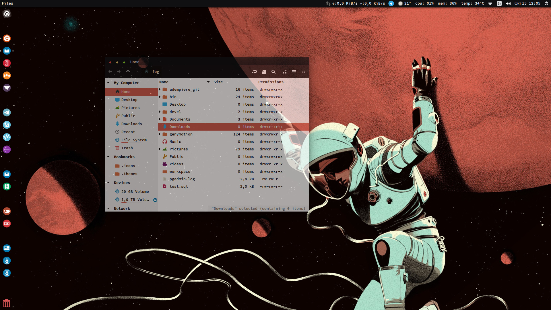
Task: Open Files menu in top bar
Action: click(x=7, y=3)
